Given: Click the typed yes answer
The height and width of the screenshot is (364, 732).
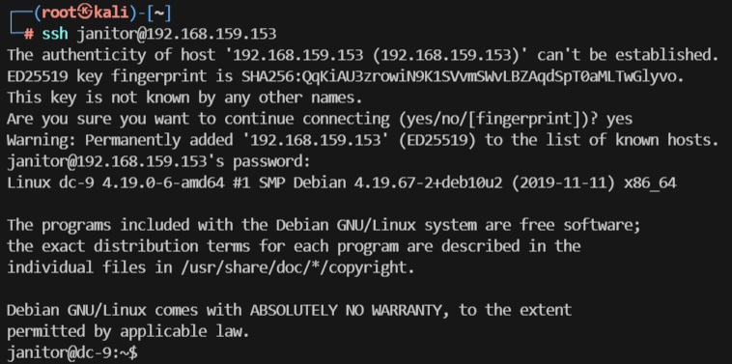Looking at the screenshot, I should pos(619,120).
